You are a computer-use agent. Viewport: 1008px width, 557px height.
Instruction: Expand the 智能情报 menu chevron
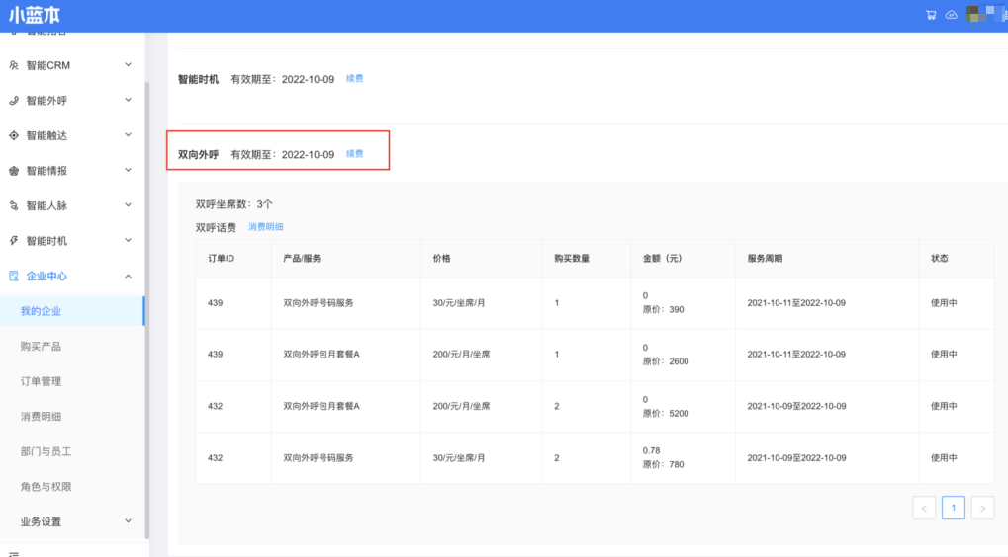point(128,171)
